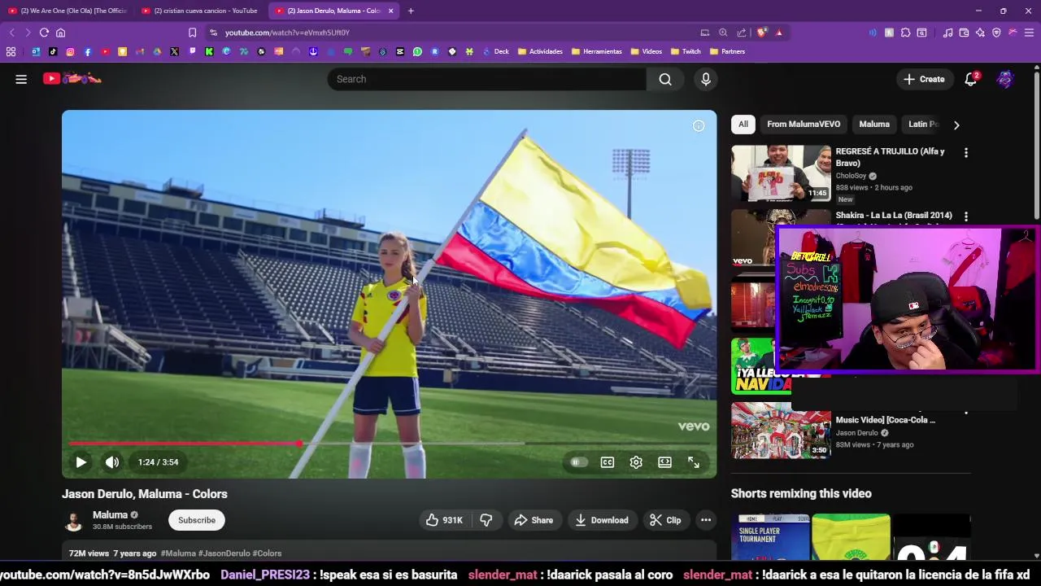1041x586 pixels.
Task: Open the TikTok bookmark icon
Action: 53,51
